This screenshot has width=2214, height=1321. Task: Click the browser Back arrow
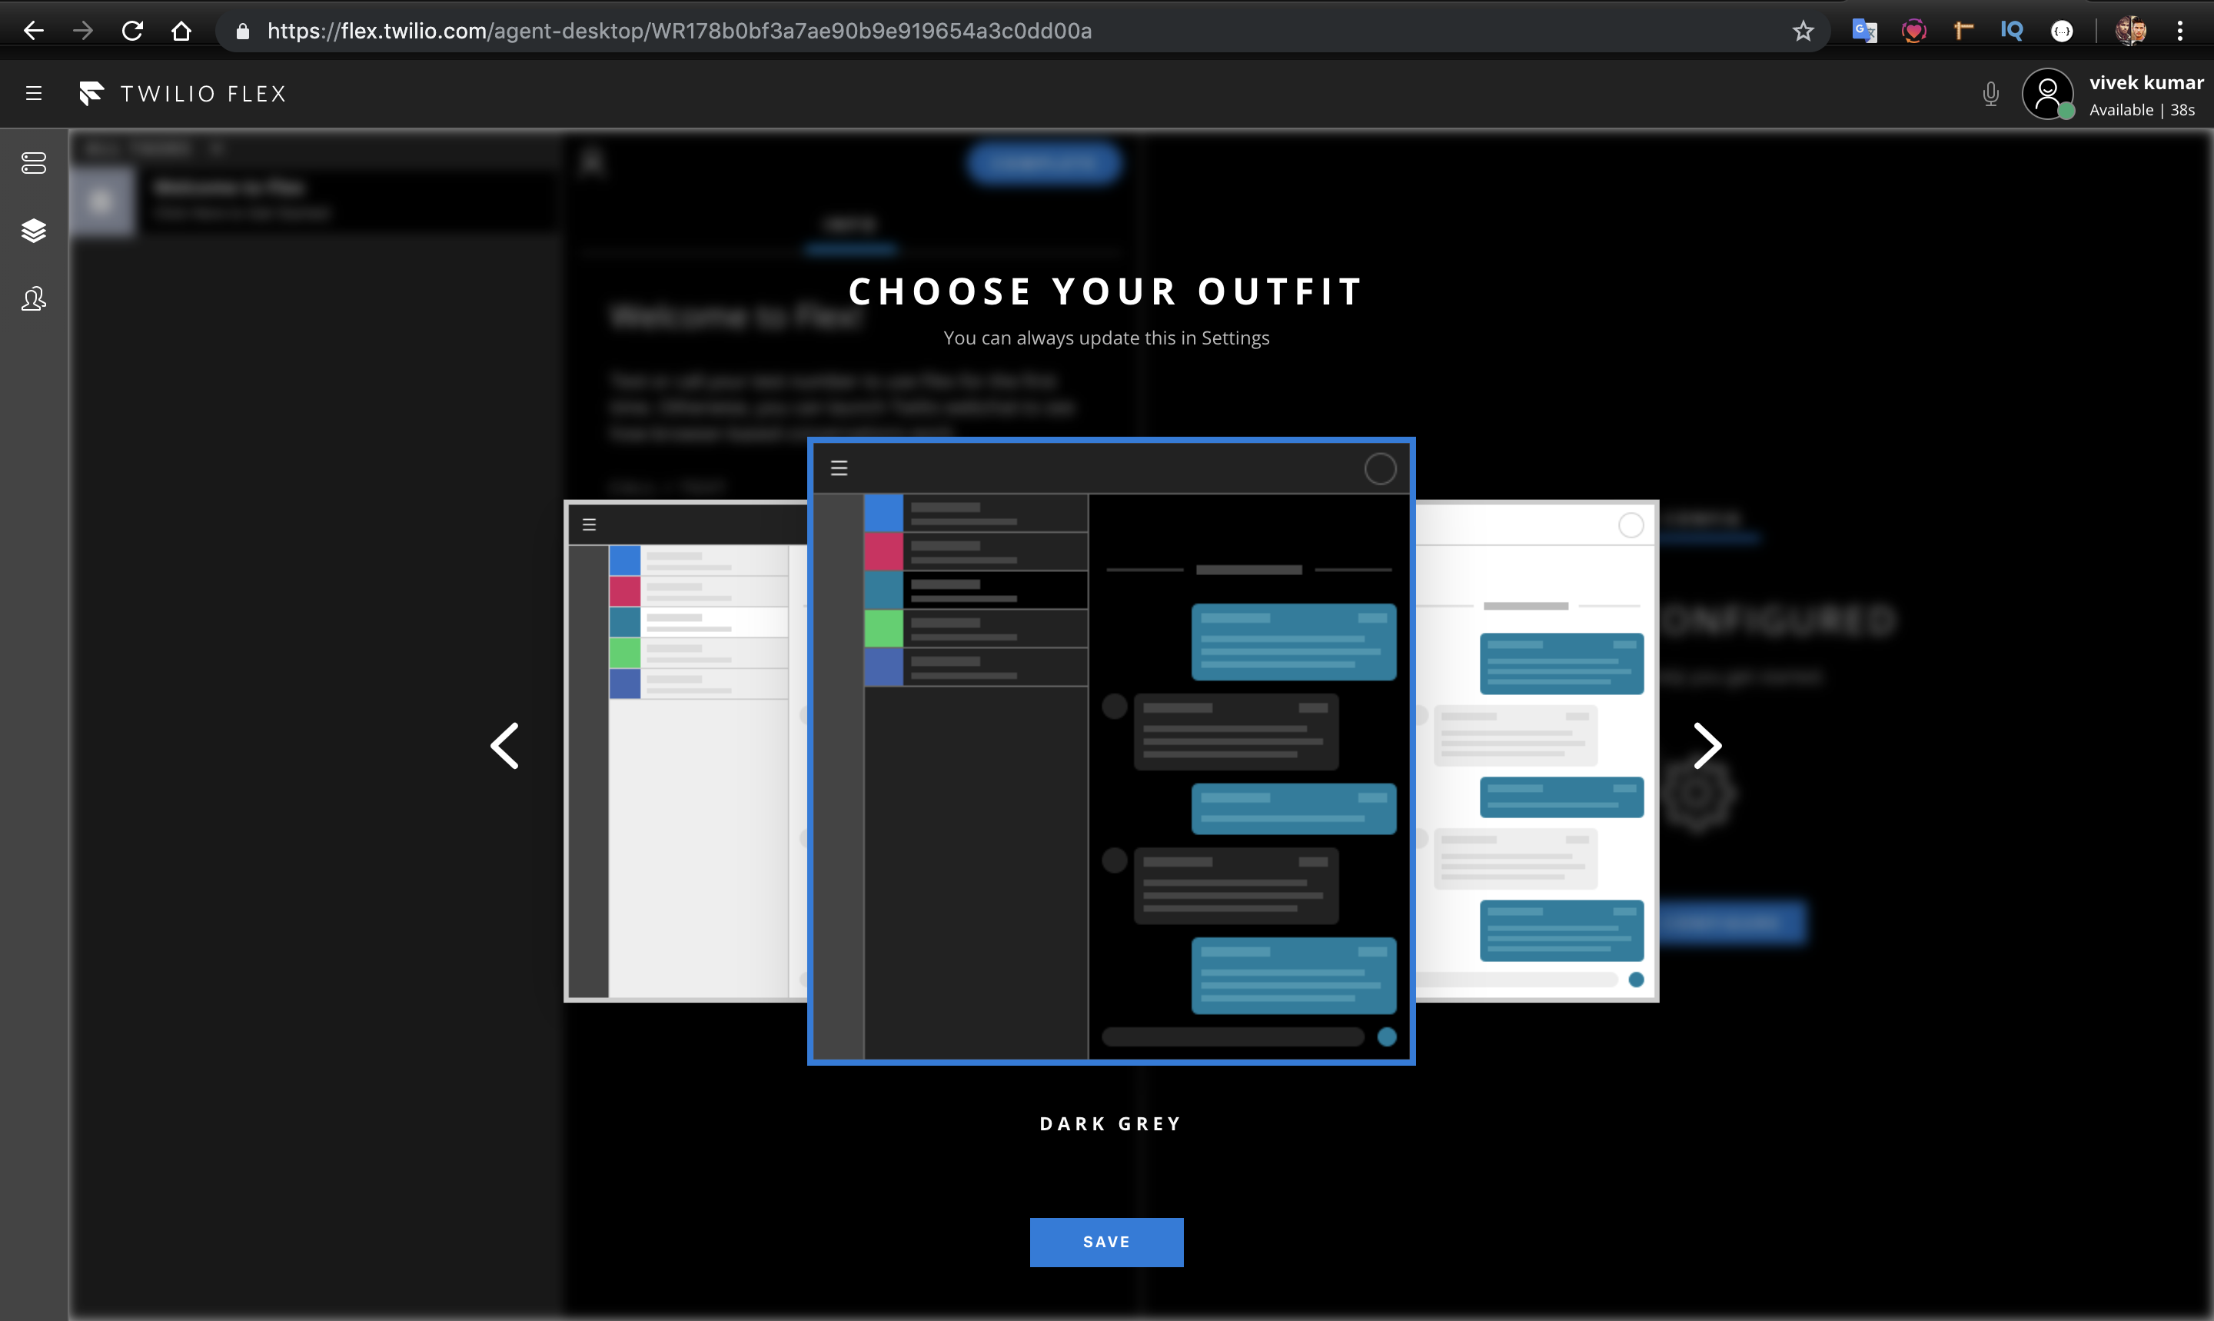pyautogui.click(x=34, y=32)
